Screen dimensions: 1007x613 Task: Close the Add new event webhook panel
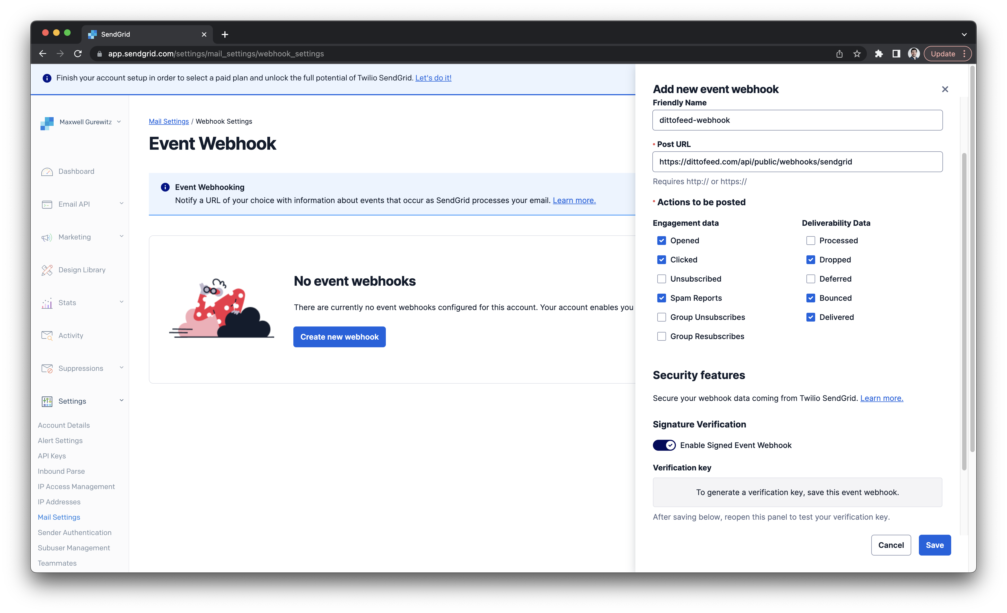945,89
